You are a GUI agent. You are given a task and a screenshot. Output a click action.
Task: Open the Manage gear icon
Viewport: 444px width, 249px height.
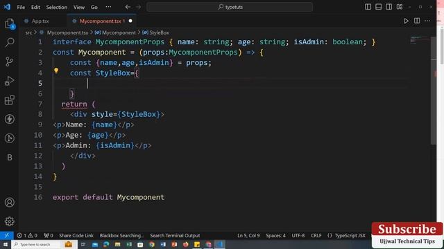(x=9, y=221)
